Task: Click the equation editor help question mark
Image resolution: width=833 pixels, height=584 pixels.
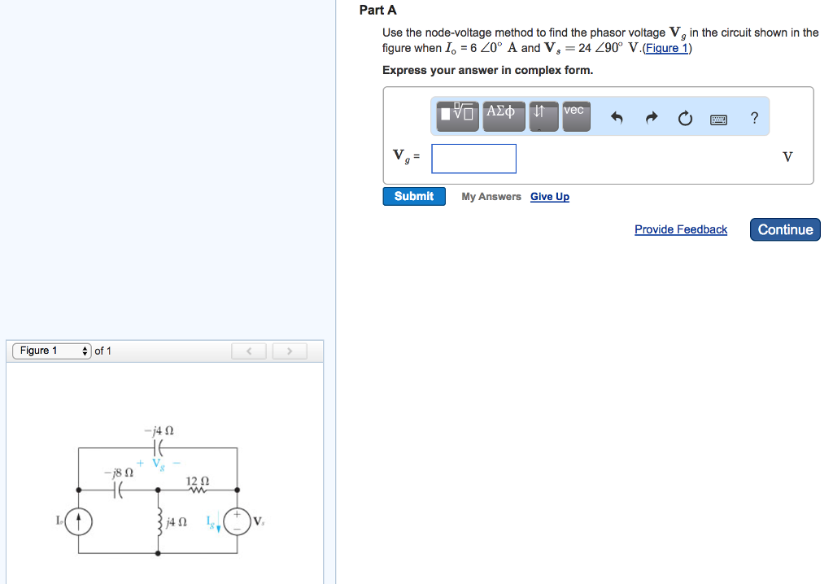Action: pos(754,117)
